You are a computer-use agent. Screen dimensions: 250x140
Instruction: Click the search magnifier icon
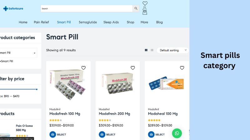pyautogui.click(x=136, y=9)
